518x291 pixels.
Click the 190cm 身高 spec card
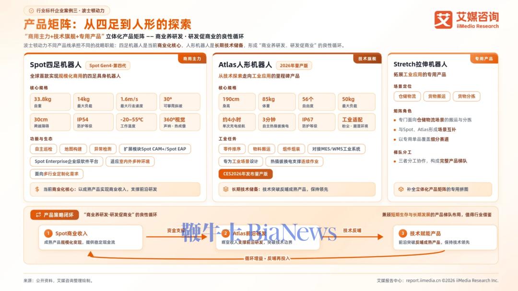pyautogui.click(x=237, y=102)
